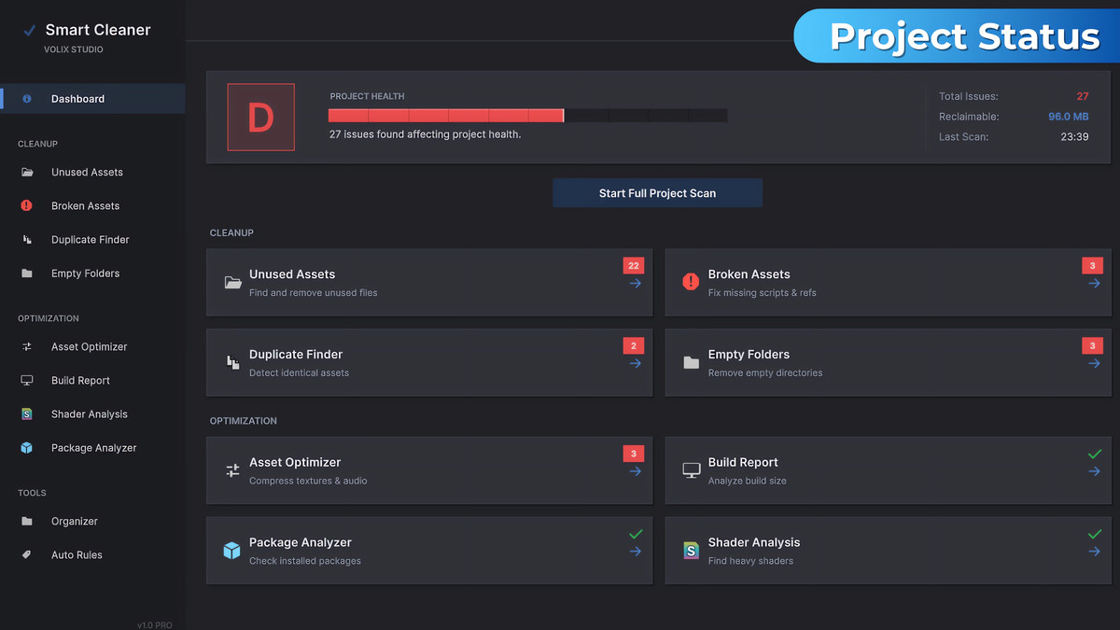Open Shader Analysis via its sidebar icon
Screen dimensions: 1120x630
pyautogui.click(x=27, y=413)
